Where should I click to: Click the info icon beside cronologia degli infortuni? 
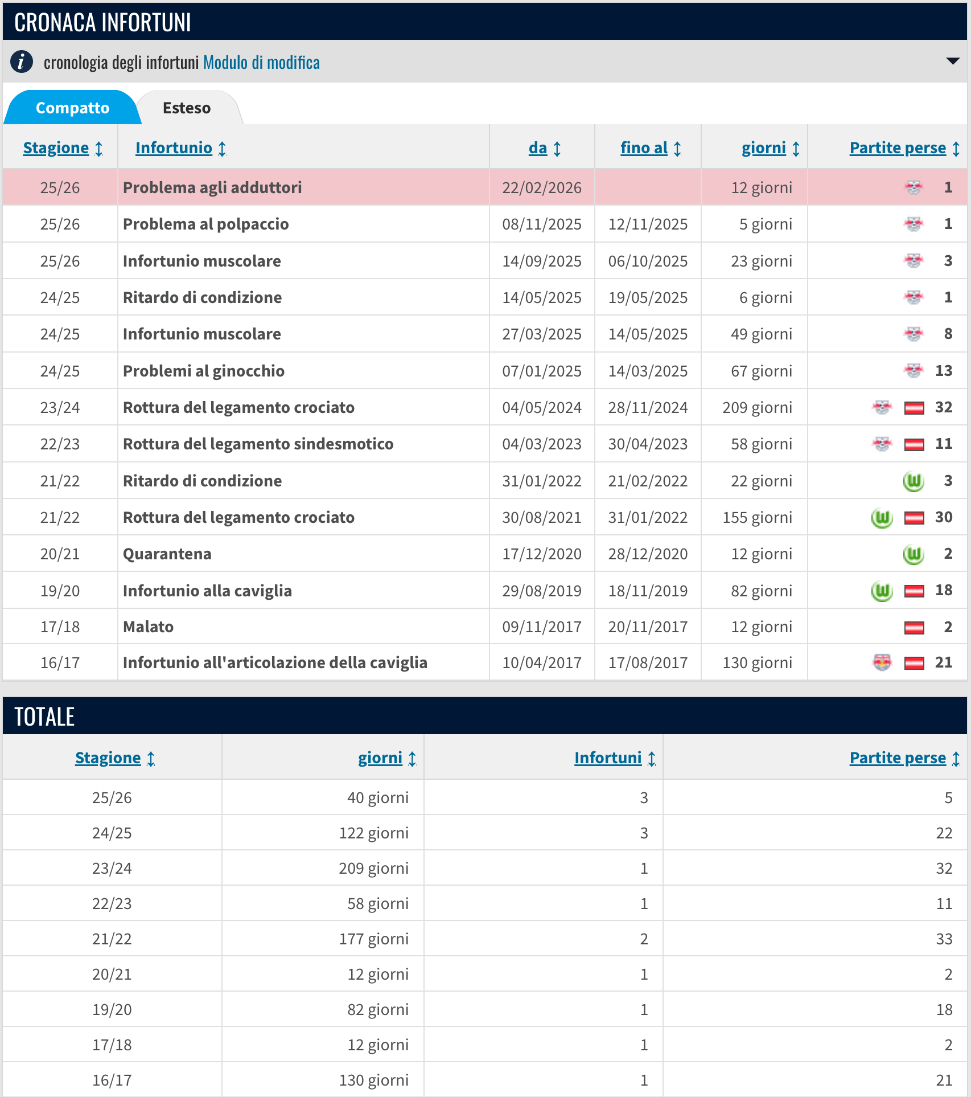coord(22,62)
